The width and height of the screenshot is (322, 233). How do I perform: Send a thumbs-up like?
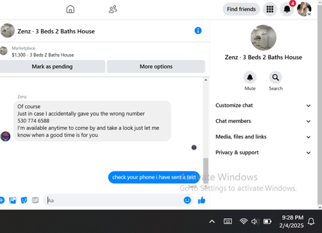[202, 200]
